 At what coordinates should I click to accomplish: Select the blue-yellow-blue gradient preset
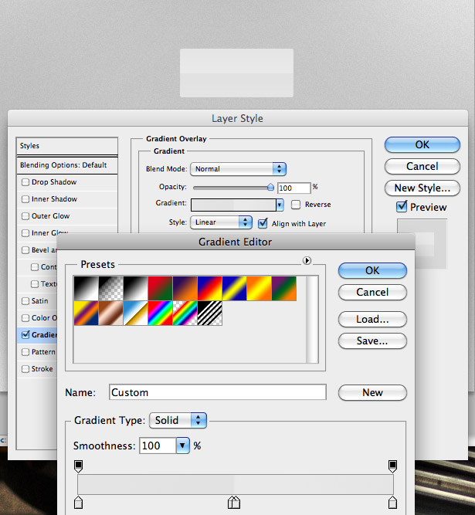click(234, 288)
